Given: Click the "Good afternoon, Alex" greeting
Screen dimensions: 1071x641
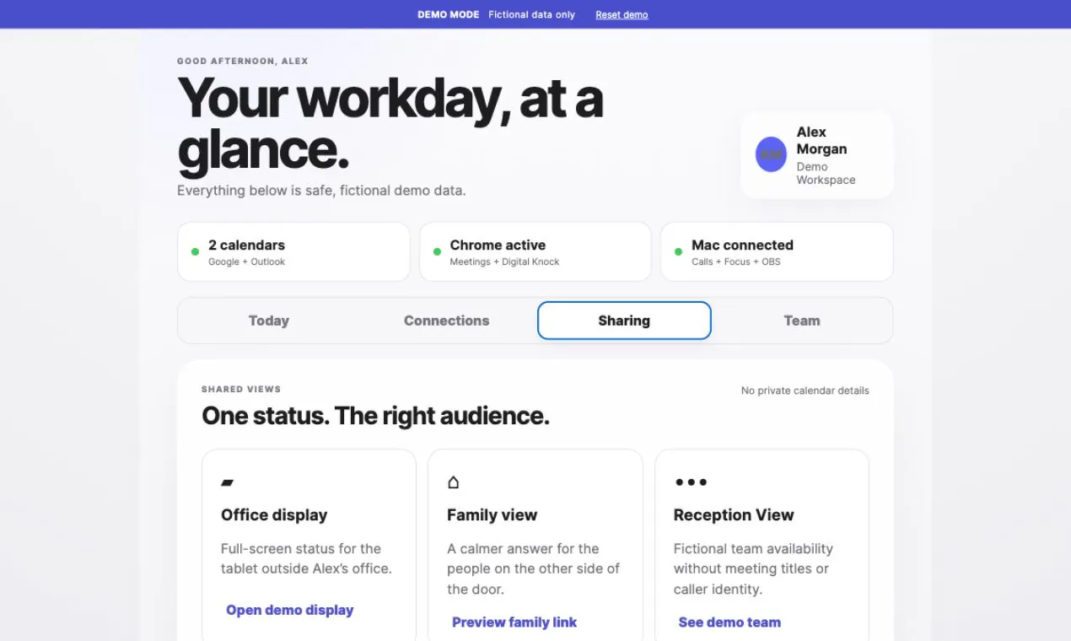Looking at the screenshot, I should coord(243,62).
